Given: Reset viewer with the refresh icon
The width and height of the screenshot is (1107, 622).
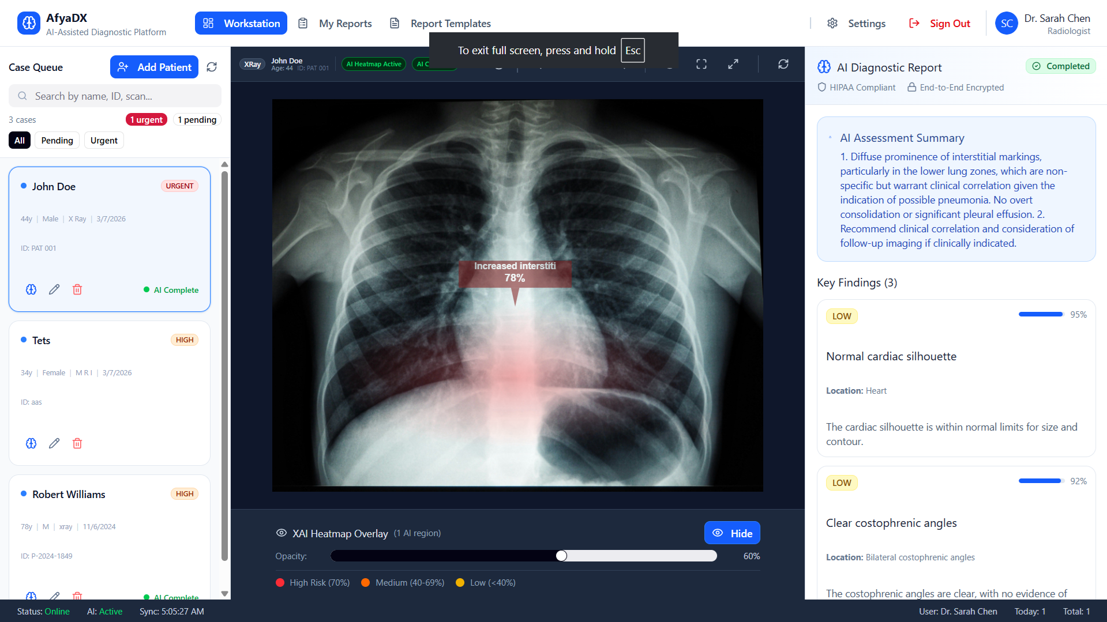Looking at the screenshot, I should pos(783,64).
